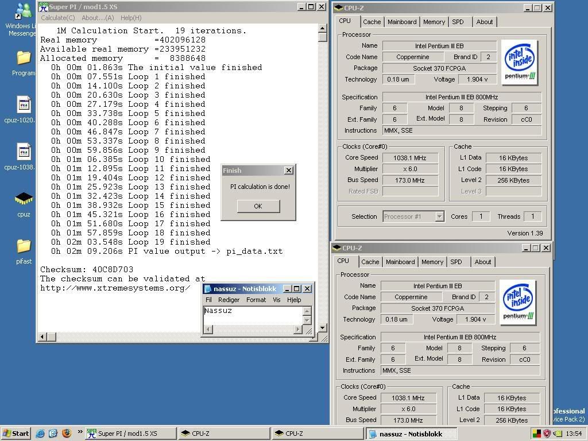This screenshot has width=588, height=441.
Task: Click xtremesystems.org URL text in Super PI
Action: [115, 288]
